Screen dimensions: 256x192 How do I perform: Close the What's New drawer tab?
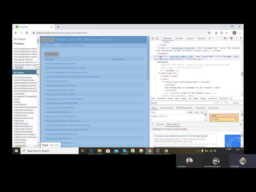tap(179, 124)
